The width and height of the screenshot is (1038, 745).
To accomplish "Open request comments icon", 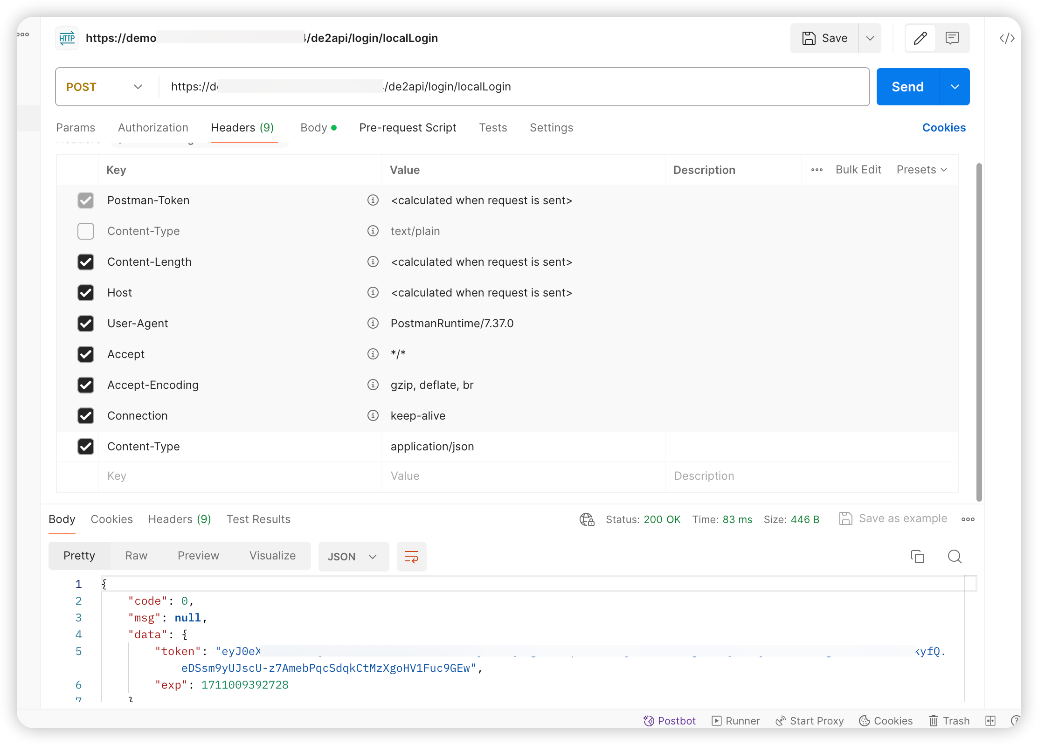I will coord(953,38).
